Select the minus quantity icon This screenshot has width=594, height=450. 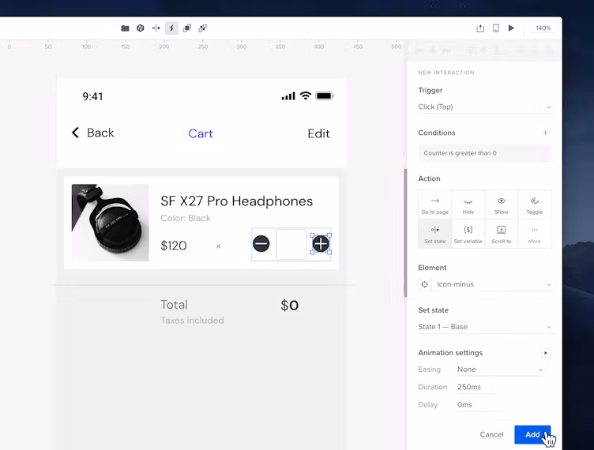(261, 243)
